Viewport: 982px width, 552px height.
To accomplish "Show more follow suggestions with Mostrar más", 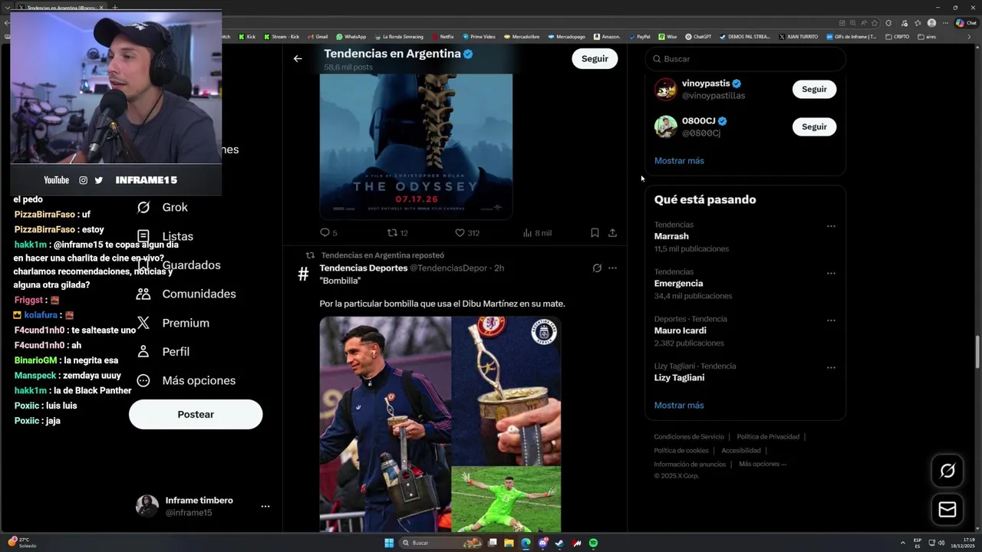I will [x=679, y=160].
